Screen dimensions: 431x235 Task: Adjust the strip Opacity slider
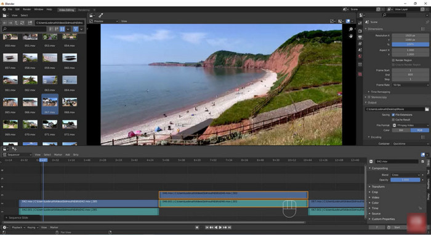click(x=405, y=180)
